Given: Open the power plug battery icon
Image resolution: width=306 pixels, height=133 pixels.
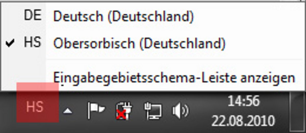Looking at the screenshot, I should click(x=123, y=111).
